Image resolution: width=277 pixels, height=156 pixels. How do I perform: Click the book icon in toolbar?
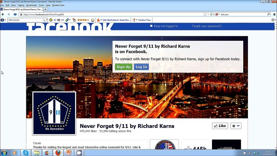93,20
